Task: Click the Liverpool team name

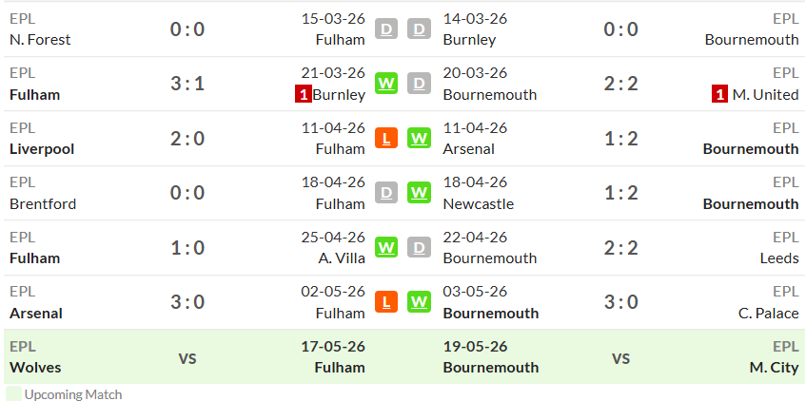Action: pos(42,149)
